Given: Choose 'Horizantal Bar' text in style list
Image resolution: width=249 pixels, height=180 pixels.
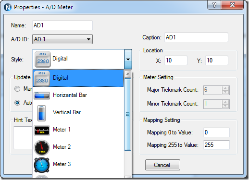Looking at the screenshot, I should point(70,95).
